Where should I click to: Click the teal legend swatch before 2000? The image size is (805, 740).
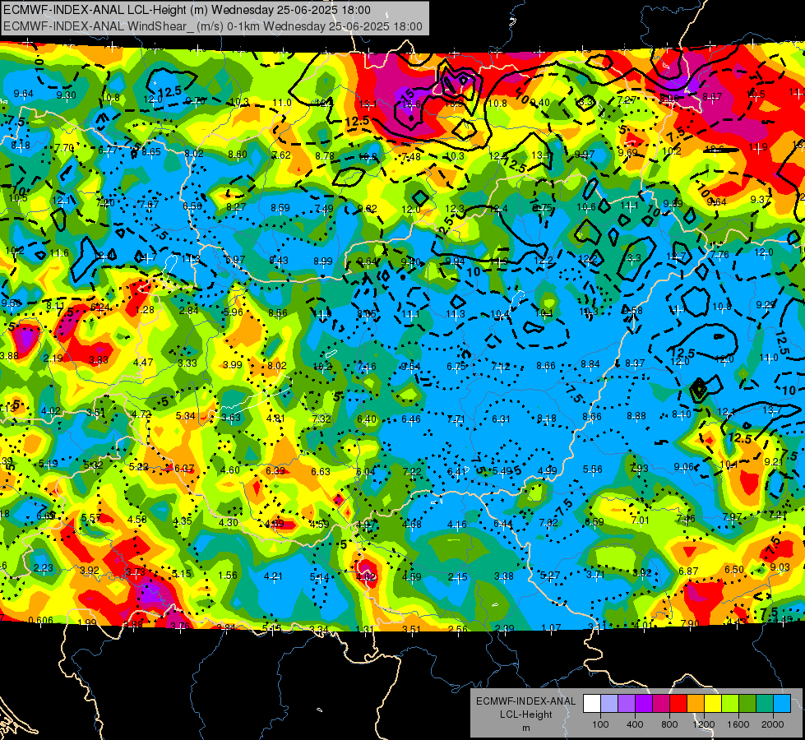[764, 704]
